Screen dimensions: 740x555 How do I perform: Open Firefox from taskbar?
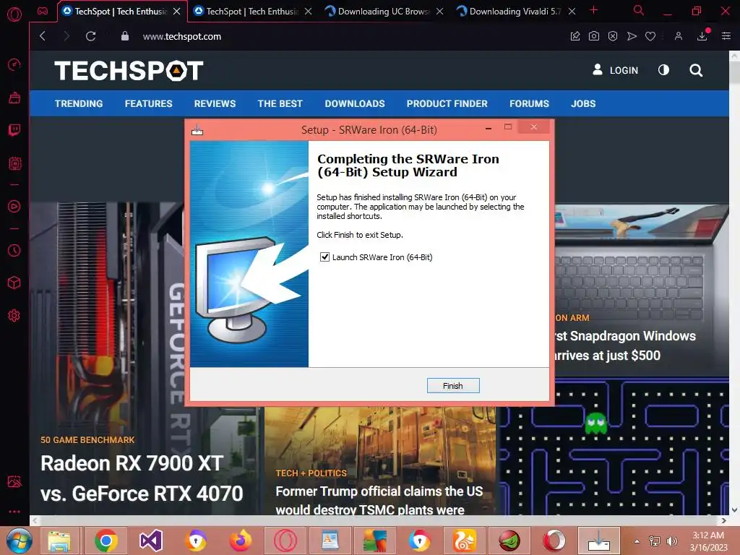pos(241,541)
